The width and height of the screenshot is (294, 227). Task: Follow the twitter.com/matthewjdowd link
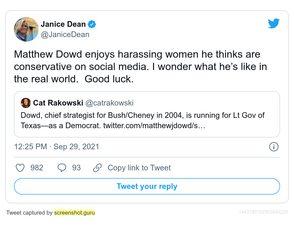[154, 126]
